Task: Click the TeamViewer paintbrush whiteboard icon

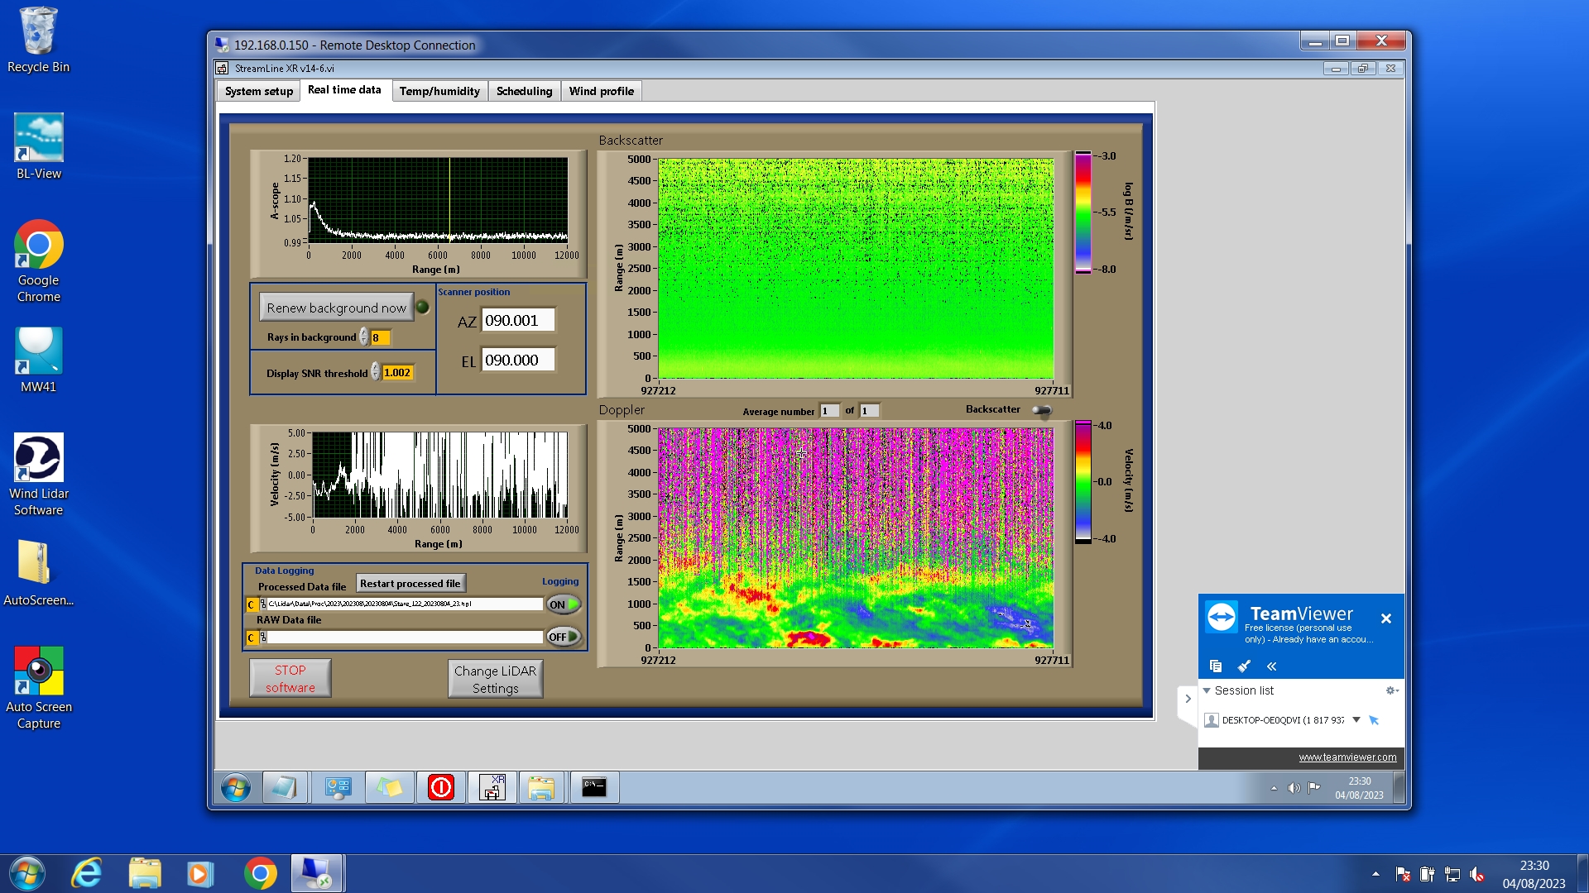Action: pos(1243,666)
